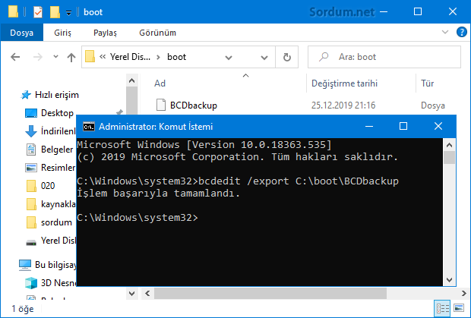Screen dimensions: 471x318
Task: Refresh the boot folder view
Action: coord(287,57)
